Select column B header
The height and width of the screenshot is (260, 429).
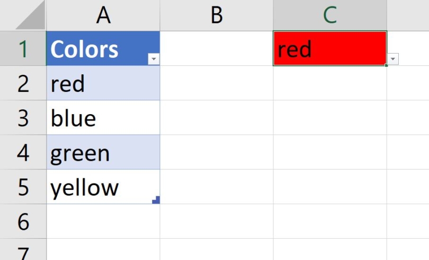coord(216,15)
